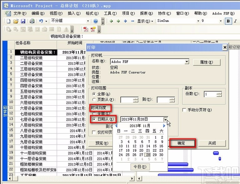Toggle the 仅打印页 checkbox
The image size is (240, 184).
[x=94, y=132]
